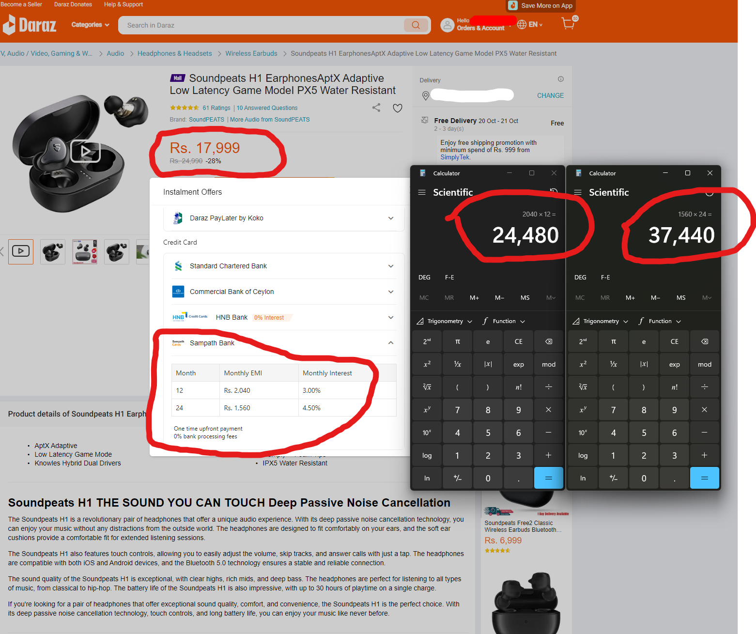Click the plus key in right Calculator
756x634 pixels.
point(705,455)
